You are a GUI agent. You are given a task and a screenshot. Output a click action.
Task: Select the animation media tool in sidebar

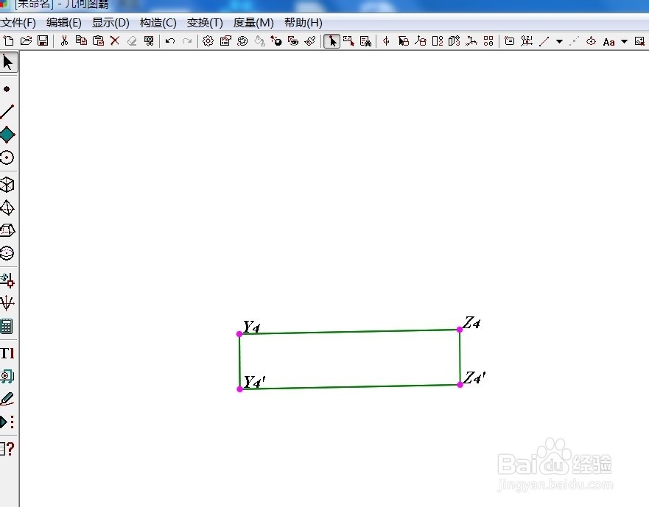pyautogui.click(x=7, y=376)
